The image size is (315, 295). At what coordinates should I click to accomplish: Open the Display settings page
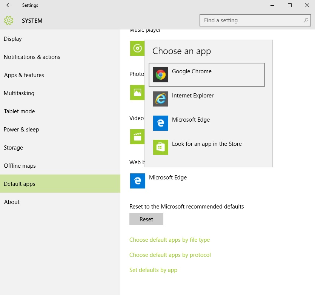(x=60, y=39)
